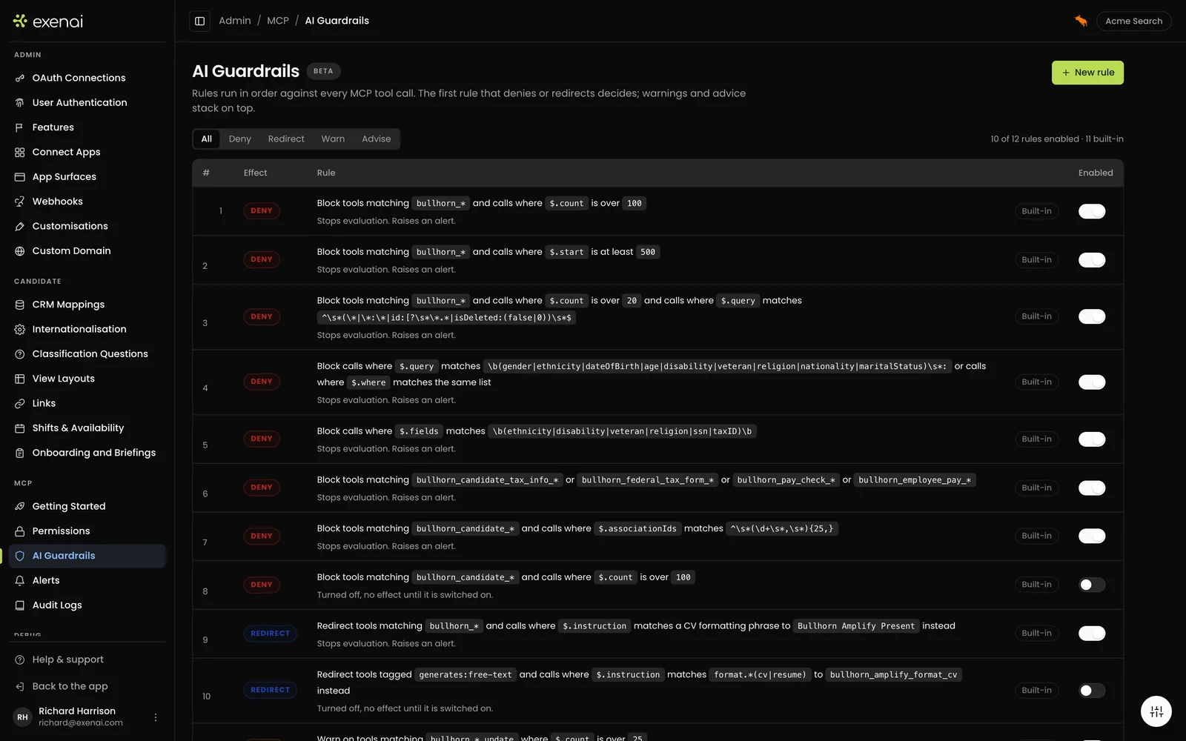The width and height of the screenshot is (1186, 741).
Task: Switch to the Warn filter tab
Action: [333, 139]
